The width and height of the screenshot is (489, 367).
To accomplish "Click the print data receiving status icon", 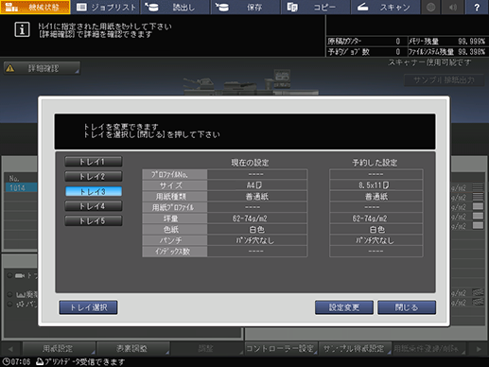I will click(40, 361).
